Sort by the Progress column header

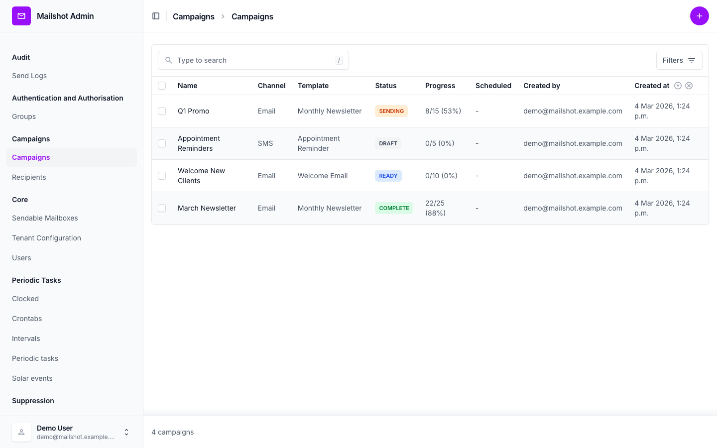click(x=440, y=86)
